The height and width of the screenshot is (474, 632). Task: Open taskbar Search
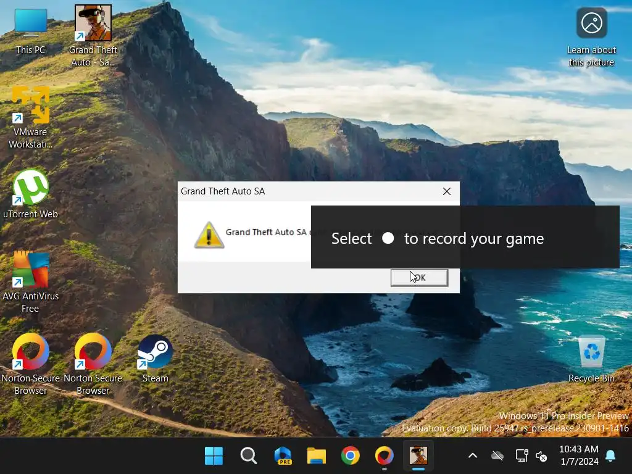click(248, 456)
